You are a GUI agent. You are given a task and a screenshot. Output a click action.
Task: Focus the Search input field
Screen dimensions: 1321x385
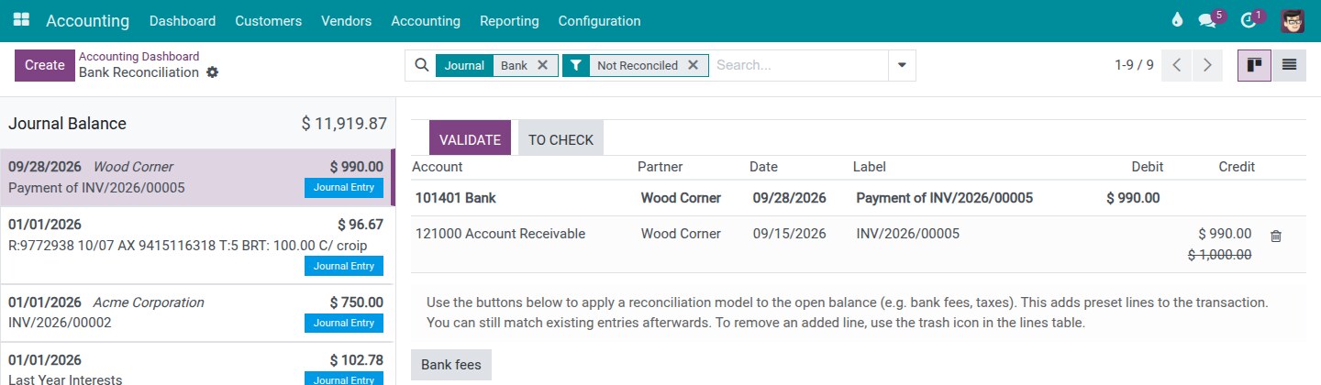click(x=800, y=65)
